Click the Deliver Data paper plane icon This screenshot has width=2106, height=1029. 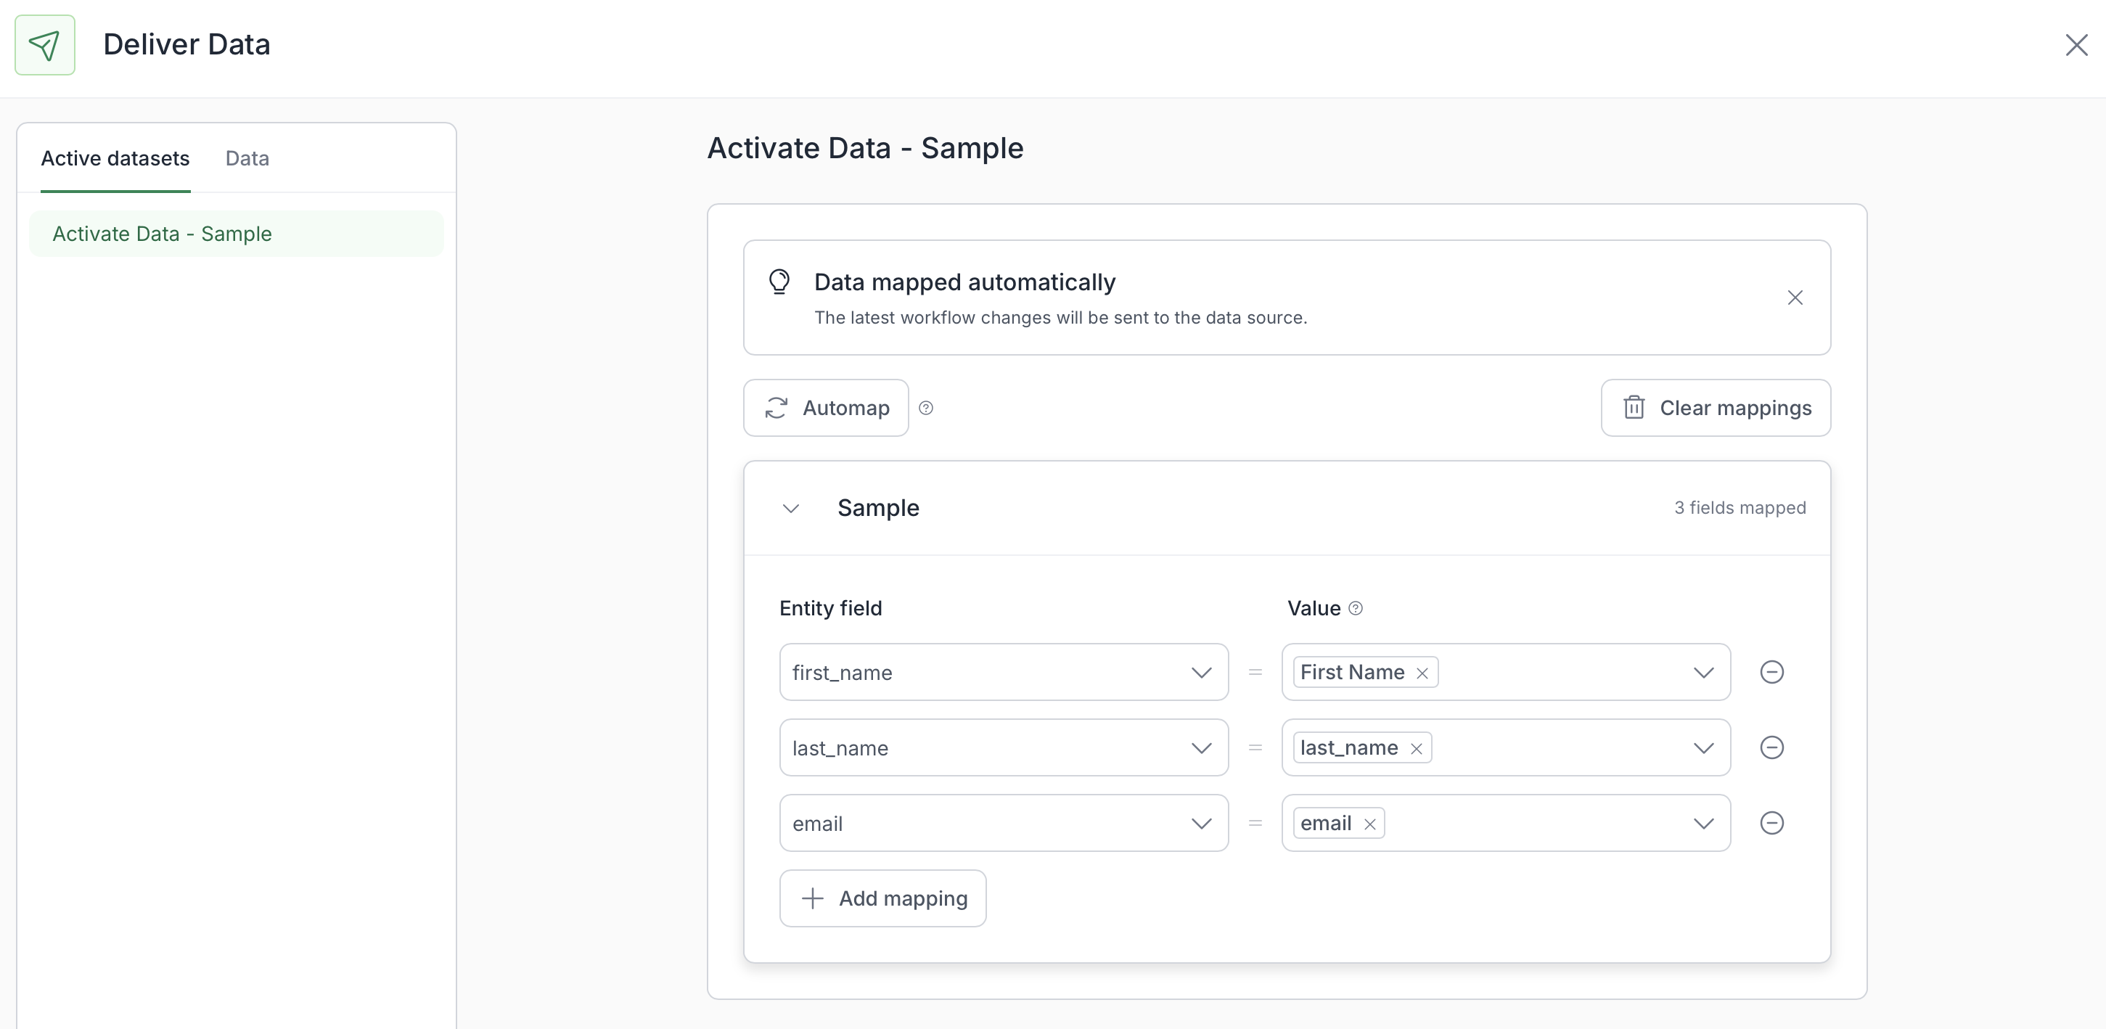45,45
